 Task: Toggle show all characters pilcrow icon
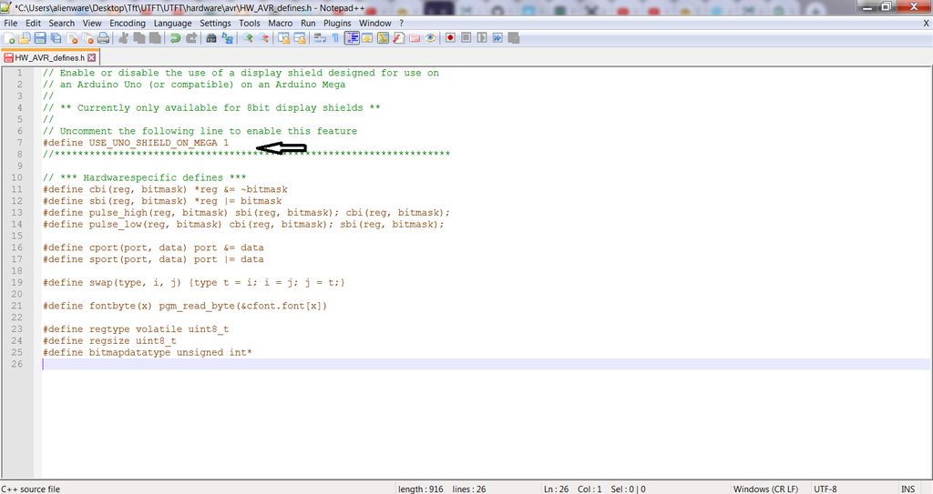click(x=335, y=38)
